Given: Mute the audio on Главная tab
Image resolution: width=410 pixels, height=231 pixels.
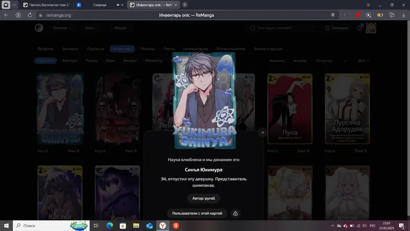Looking at the screenshot, I should click(118, 5).
